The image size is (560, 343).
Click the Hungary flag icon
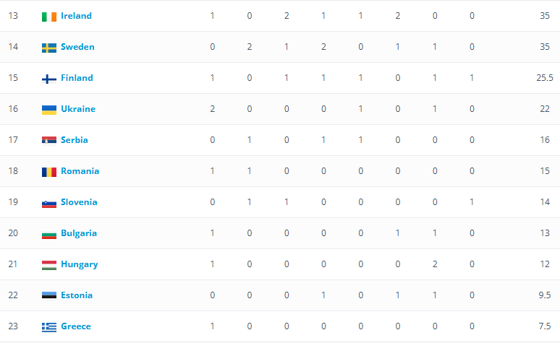click(x=49, y=265)
